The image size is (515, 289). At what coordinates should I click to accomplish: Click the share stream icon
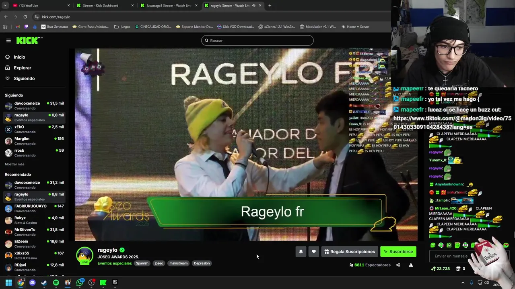pyautogui.click(x=398, y=265)
